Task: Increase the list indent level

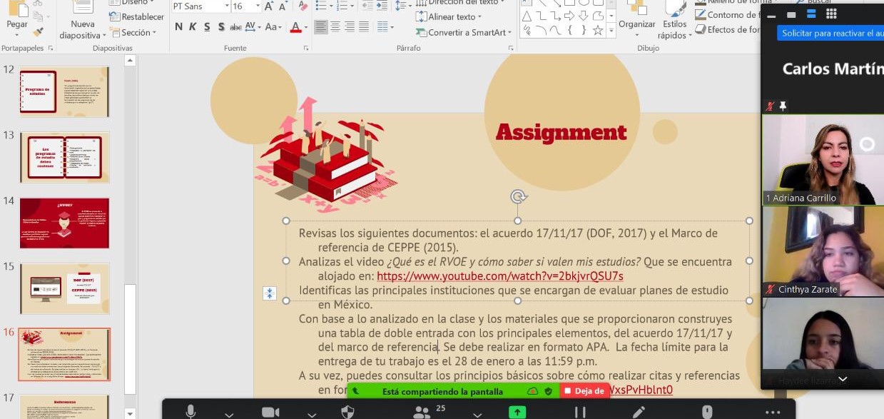Action: pyautogui.click(x=382, y=5)
